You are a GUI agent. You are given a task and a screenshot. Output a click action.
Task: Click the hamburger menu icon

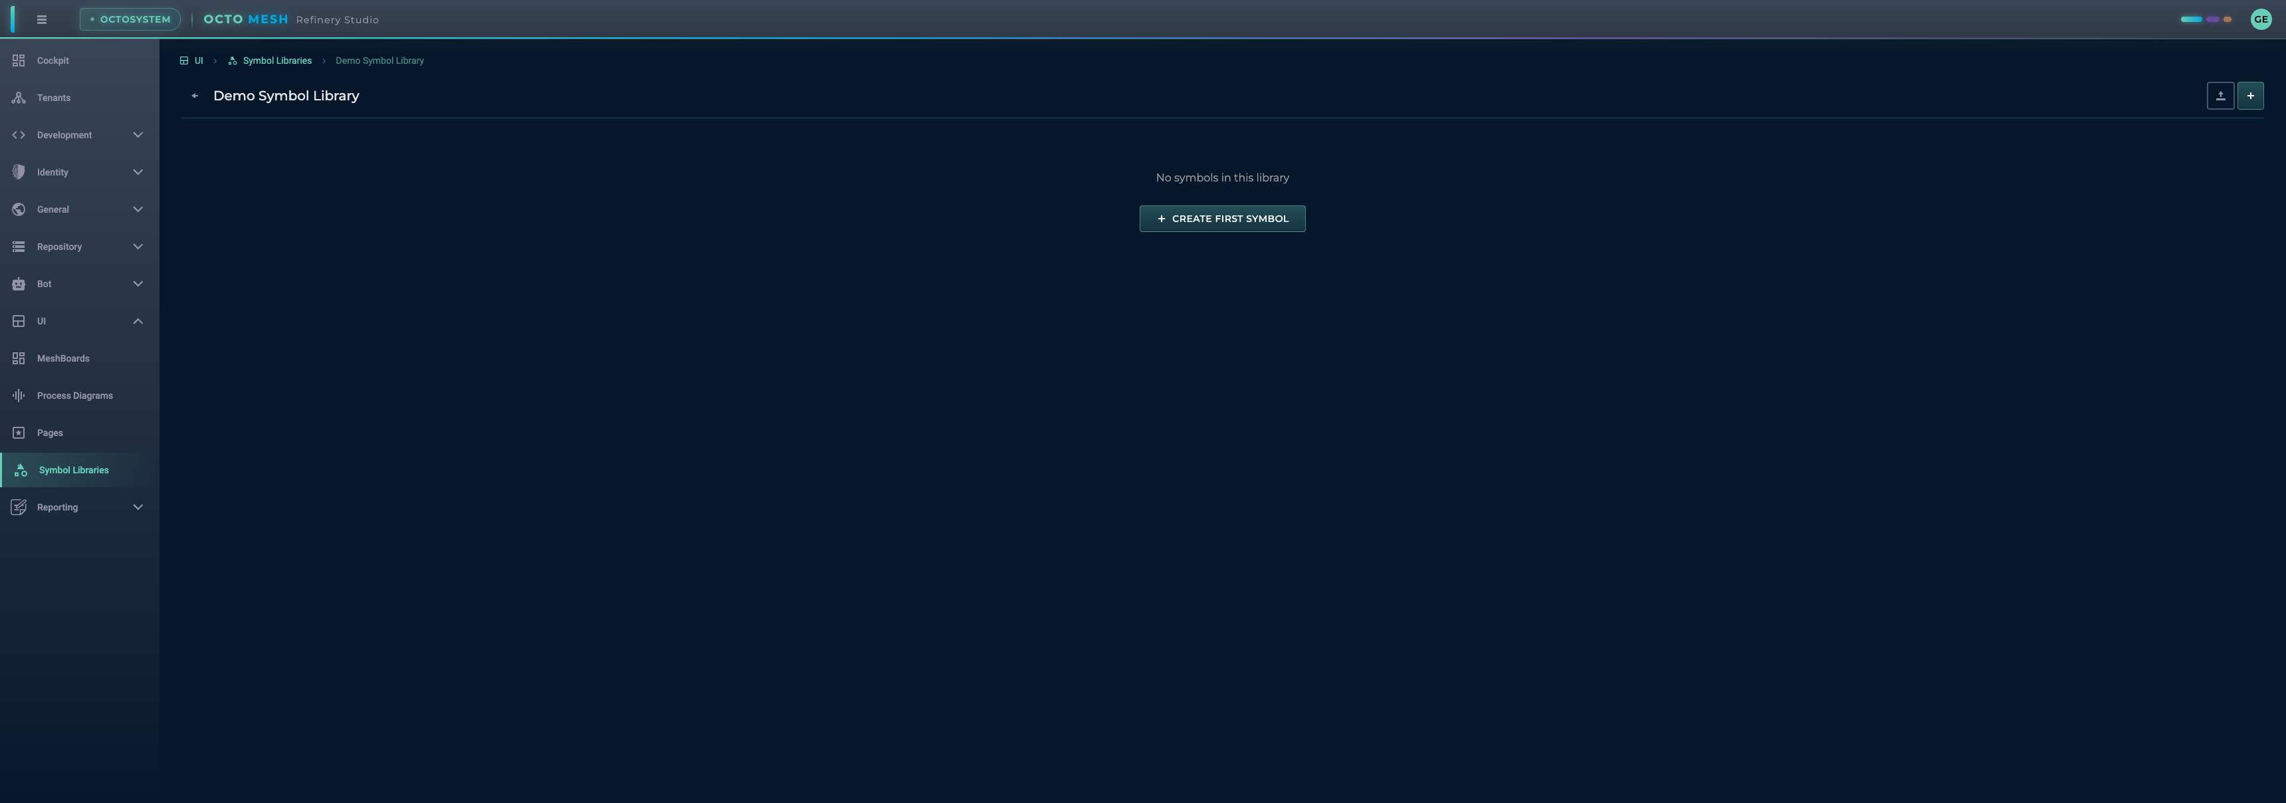coord(42,19)
